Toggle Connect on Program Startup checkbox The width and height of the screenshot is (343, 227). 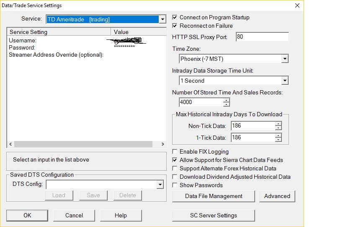tap(175, 18)
